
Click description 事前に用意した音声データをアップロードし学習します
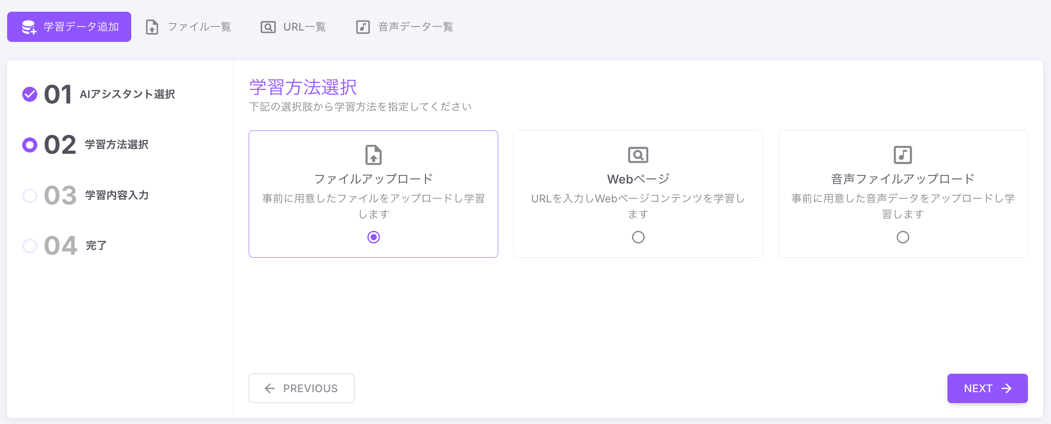pos(903,206)
